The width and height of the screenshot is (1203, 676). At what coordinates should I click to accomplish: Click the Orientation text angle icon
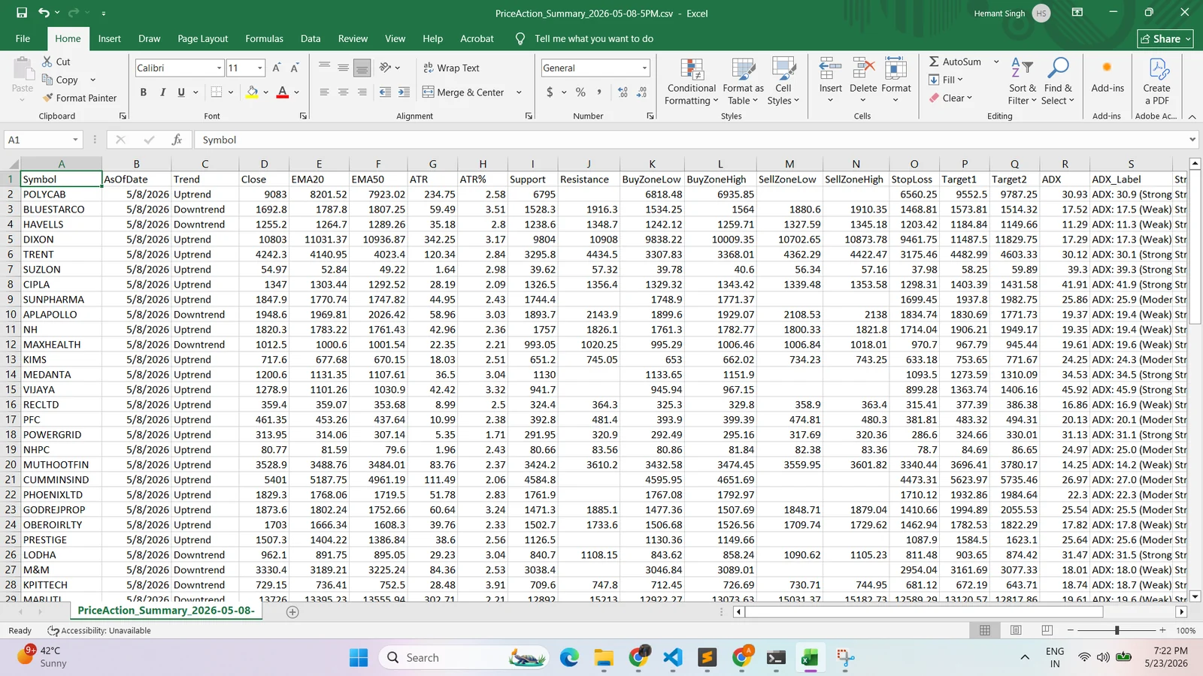[386, 68]
